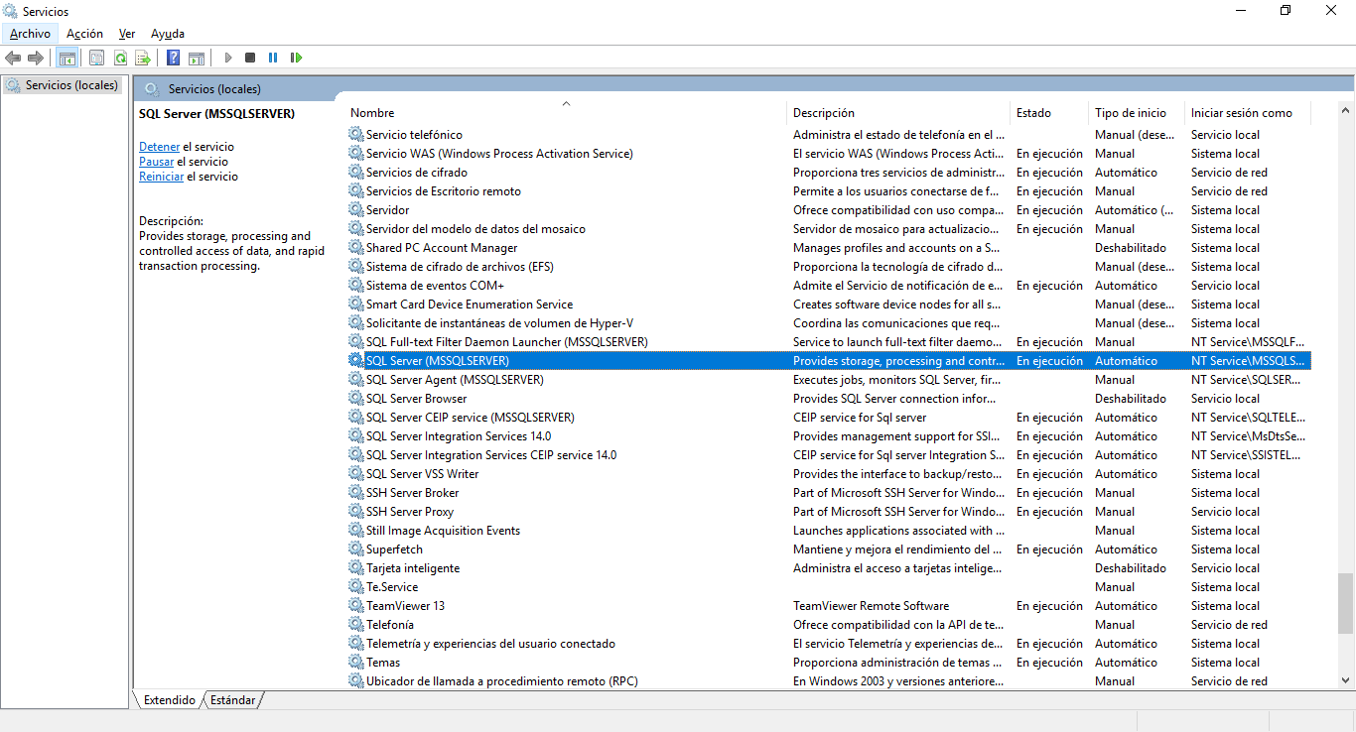The width and height of the screenshot is (1356, 732).
Task: Select SQL Server Agent (MSSQLSERVER) row
Action: 828,380
